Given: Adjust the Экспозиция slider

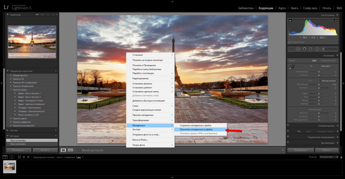Looking at the screenshot, I should point(319,84).
